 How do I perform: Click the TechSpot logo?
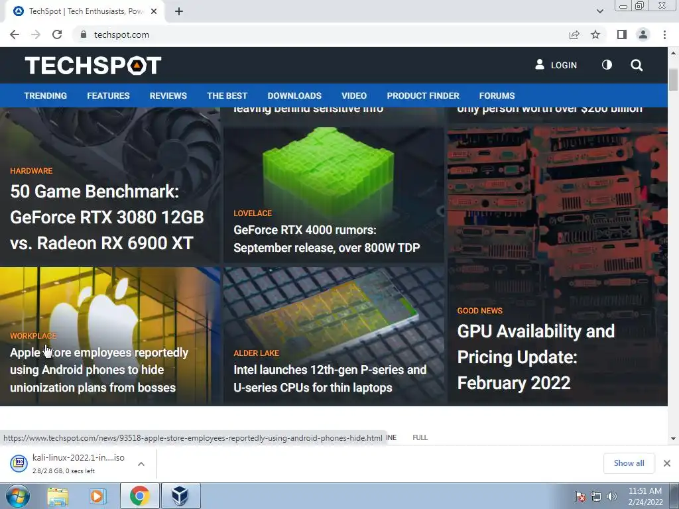pyautogui.click(x=93, y=66)
